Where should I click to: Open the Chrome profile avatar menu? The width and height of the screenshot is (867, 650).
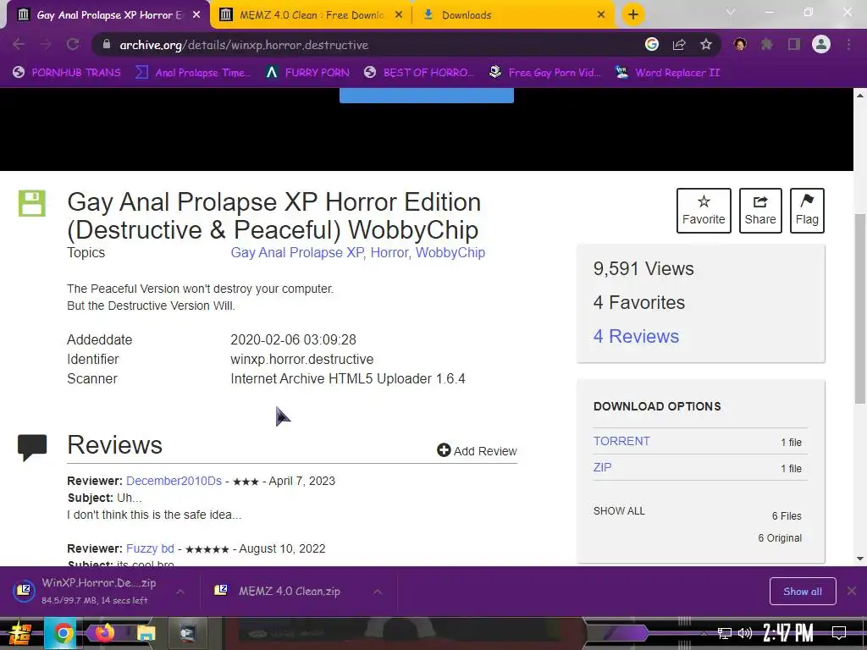pos(821,45)
